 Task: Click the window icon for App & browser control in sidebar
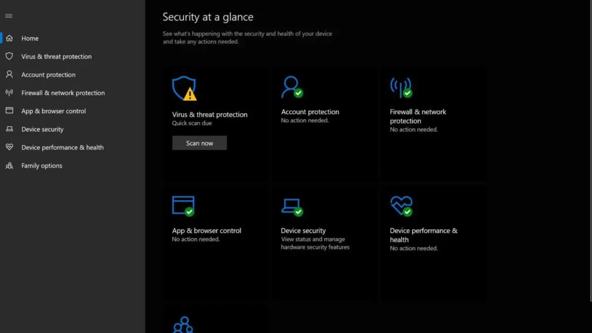tap(9, 111)
